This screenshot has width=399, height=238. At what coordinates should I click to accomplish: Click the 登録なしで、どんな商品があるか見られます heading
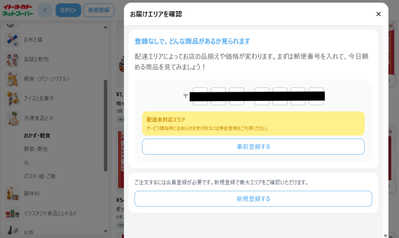coord(192,41)
